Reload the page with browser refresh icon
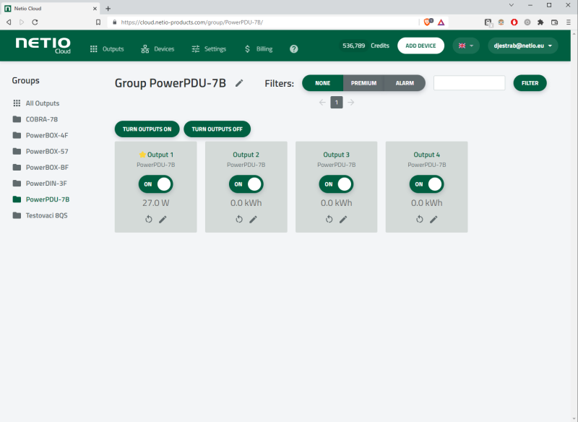The width and height of the screenshot is (578, 422). click(34, 22)
